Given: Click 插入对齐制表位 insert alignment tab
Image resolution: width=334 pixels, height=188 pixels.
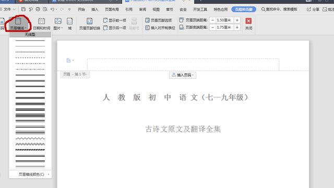Looking at the screenshot, I should (x=160, y=28).
